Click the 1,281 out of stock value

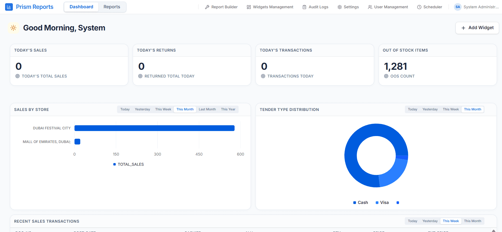click(395, 66)
